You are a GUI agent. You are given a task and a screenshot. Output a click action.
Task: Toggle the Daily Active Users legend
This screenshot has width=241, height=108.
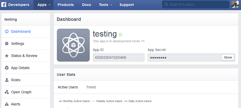point(138,101)
